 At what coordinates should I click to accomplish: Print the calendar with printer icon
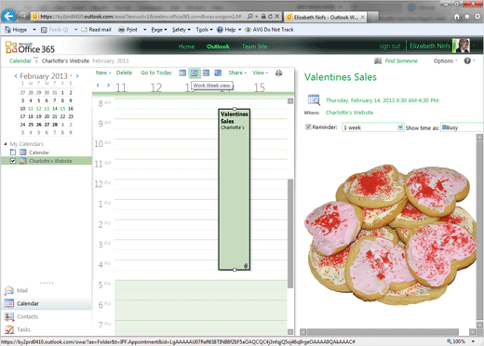[x=278, y=73]
